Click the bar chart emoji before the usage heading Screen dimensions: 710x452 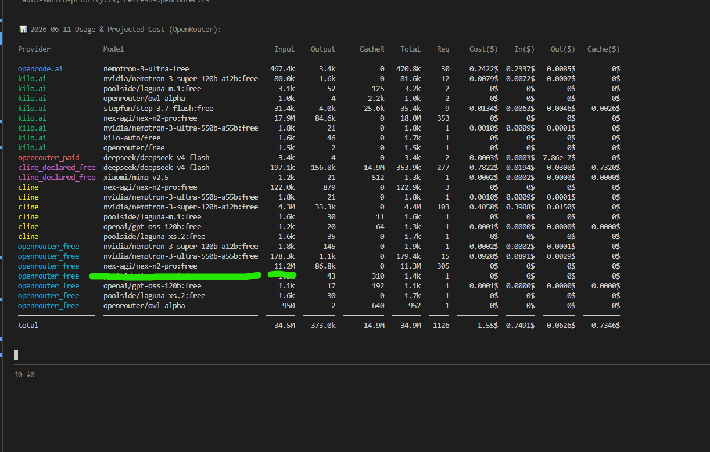pos(23,29)
